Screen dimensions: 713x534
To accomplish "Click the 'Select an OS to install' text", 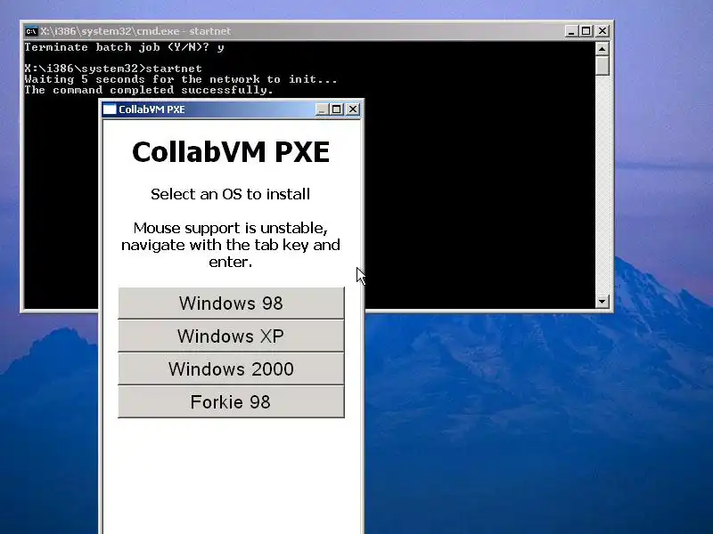I will click(231, 194).
